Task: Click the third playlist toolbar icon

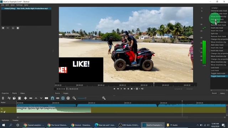Action: pyautogui.click(x=13, y=28)
